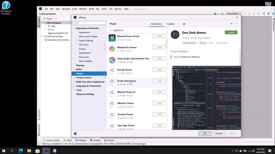
Task: Switch to Installed plugins tab
Action: click(170, 24)
